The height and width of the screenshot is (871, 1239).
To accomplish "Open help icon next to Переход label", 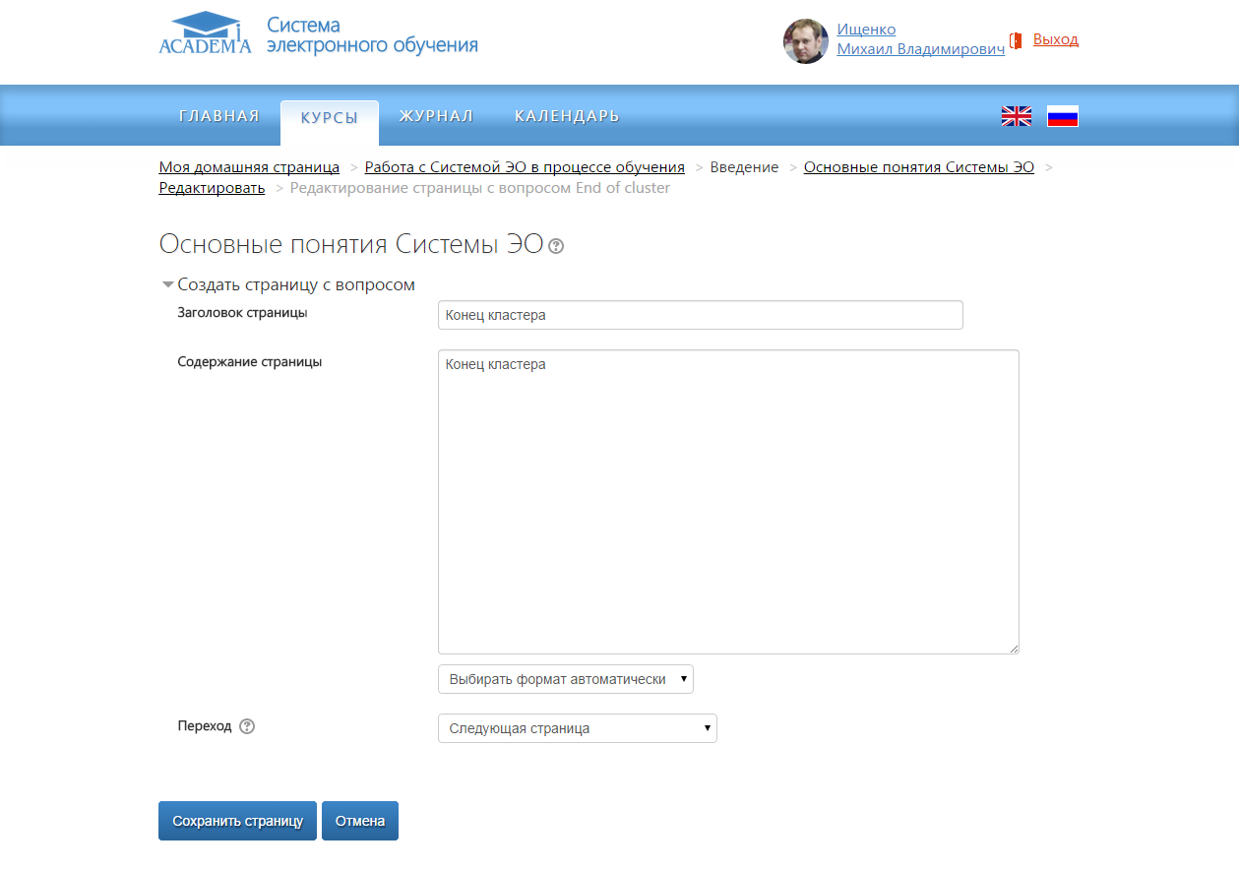I will [x=247, y=726].
